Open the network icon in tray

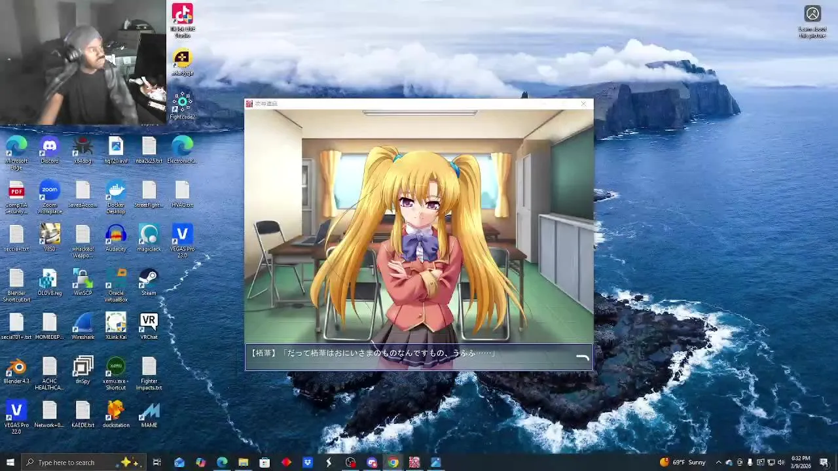pos(771,462)
